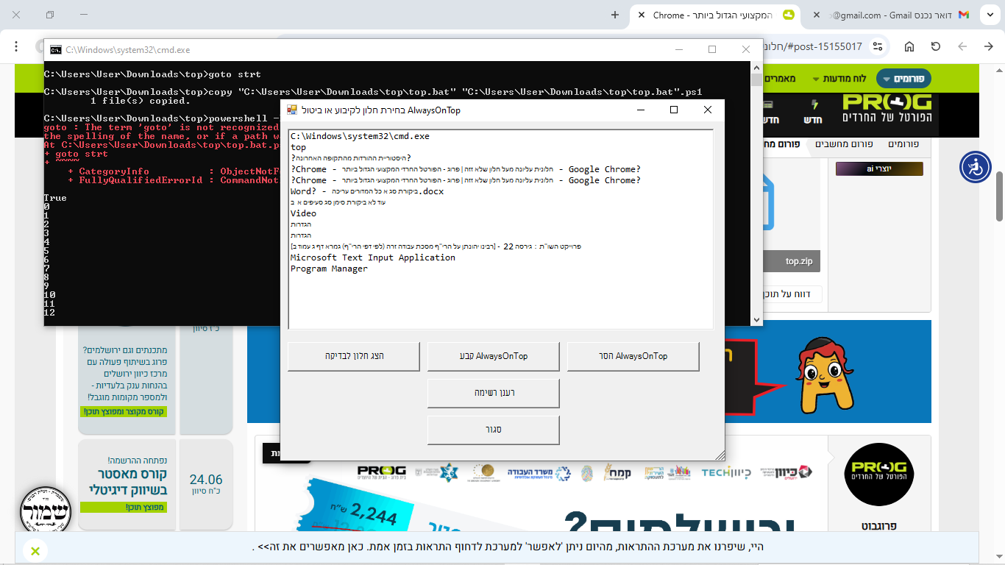The height and width of the screenshot is (565, 1005).
Task: Open the accessibility widget icon
Action: 976,167
